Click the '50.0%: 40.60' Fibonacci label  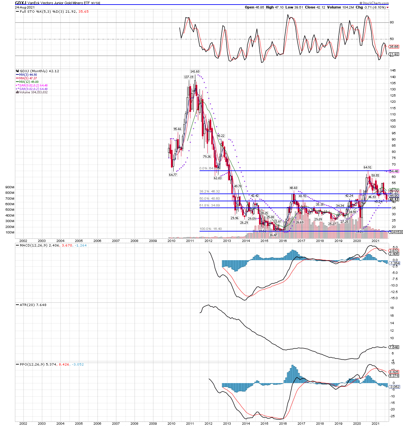[x=210, y=199]
